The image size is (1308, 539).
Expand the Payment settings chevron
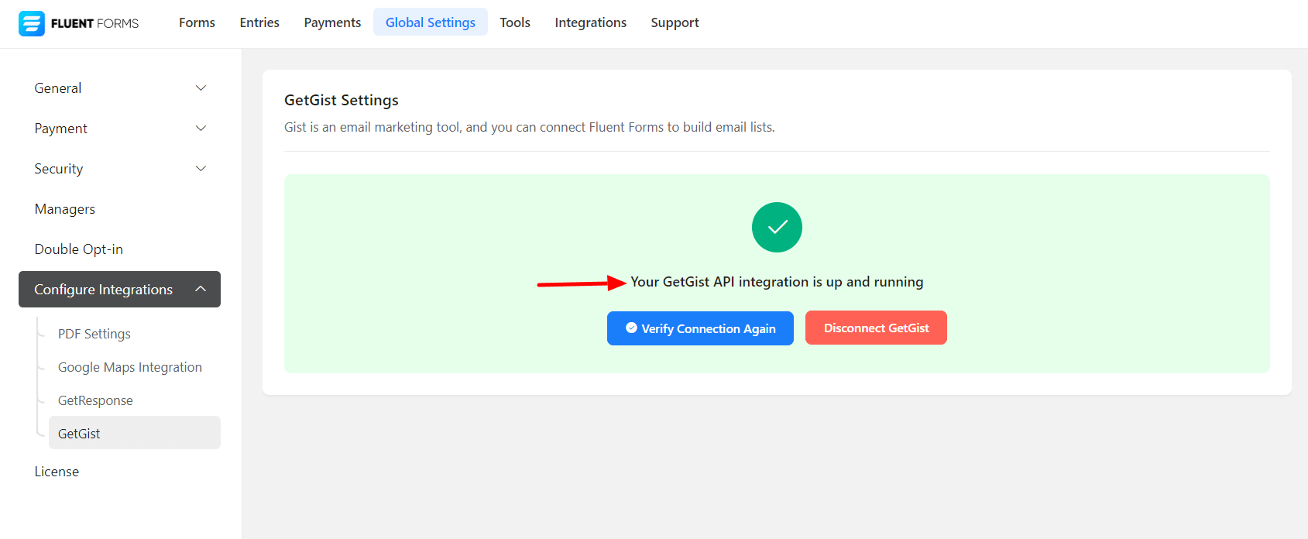201,129
